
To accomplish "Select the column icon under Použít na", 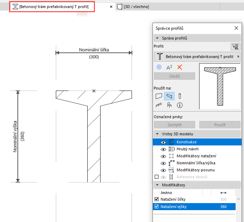I will (180, 96).
